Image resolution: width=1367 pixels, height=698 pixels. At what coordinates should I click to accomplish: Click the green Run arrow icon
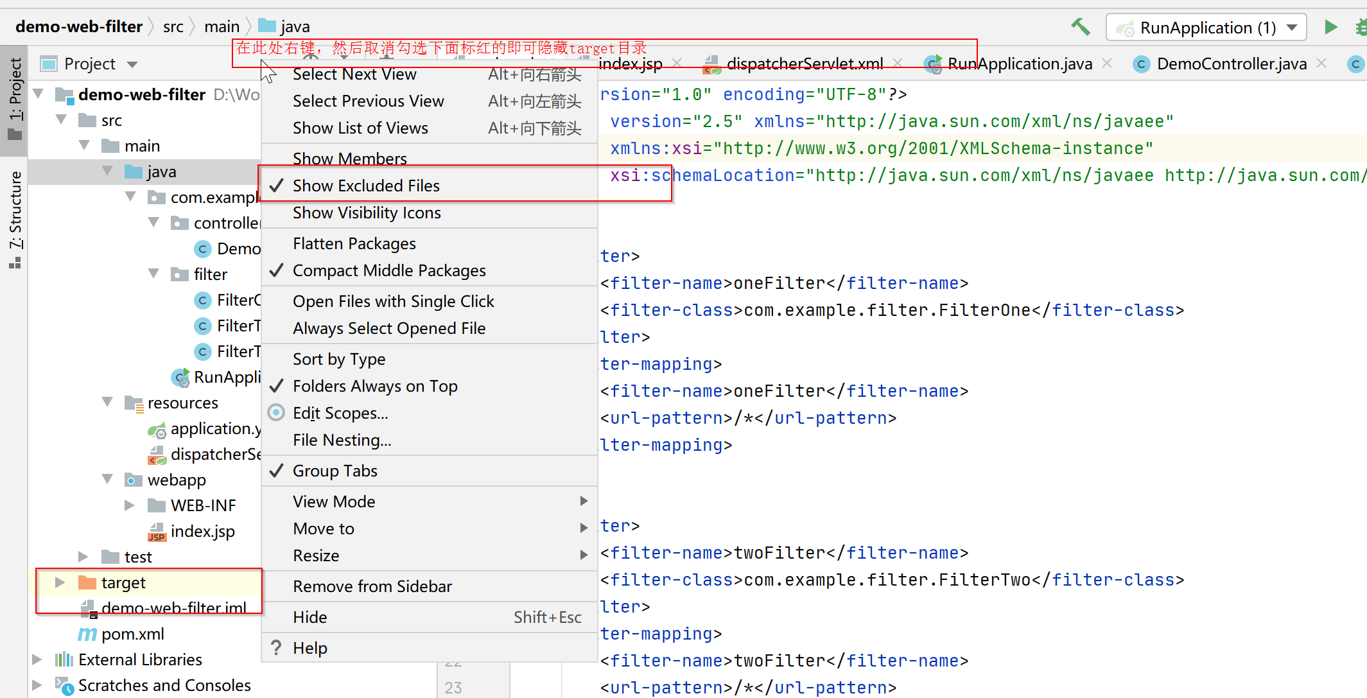[x=1330, y=27]
